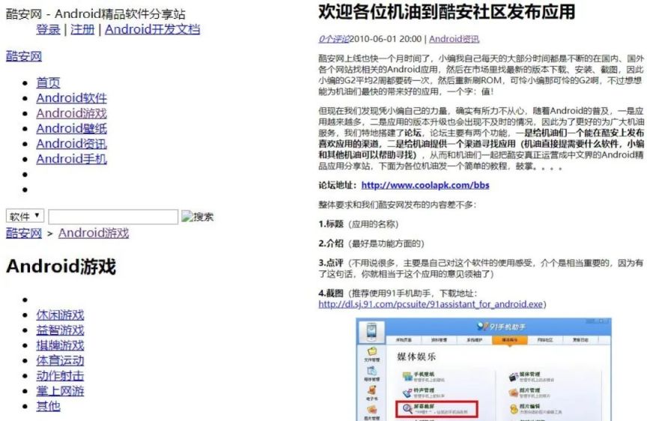This screenshot has height=421, width=647.
Task: Open Android手机 navigation item
Action: click(x=71, y=159)
